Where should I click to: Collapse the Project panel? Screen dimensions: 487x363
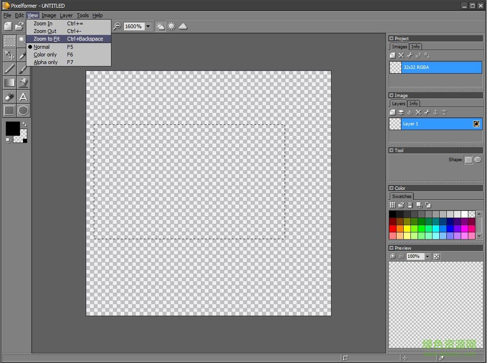coord(391,39)
